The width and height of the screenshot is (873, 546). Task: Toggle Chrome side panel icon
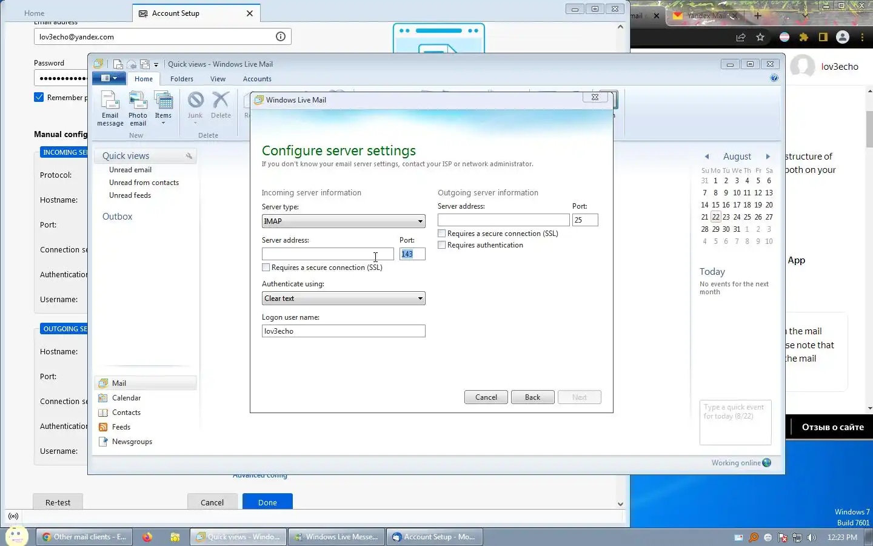[823, 37]
